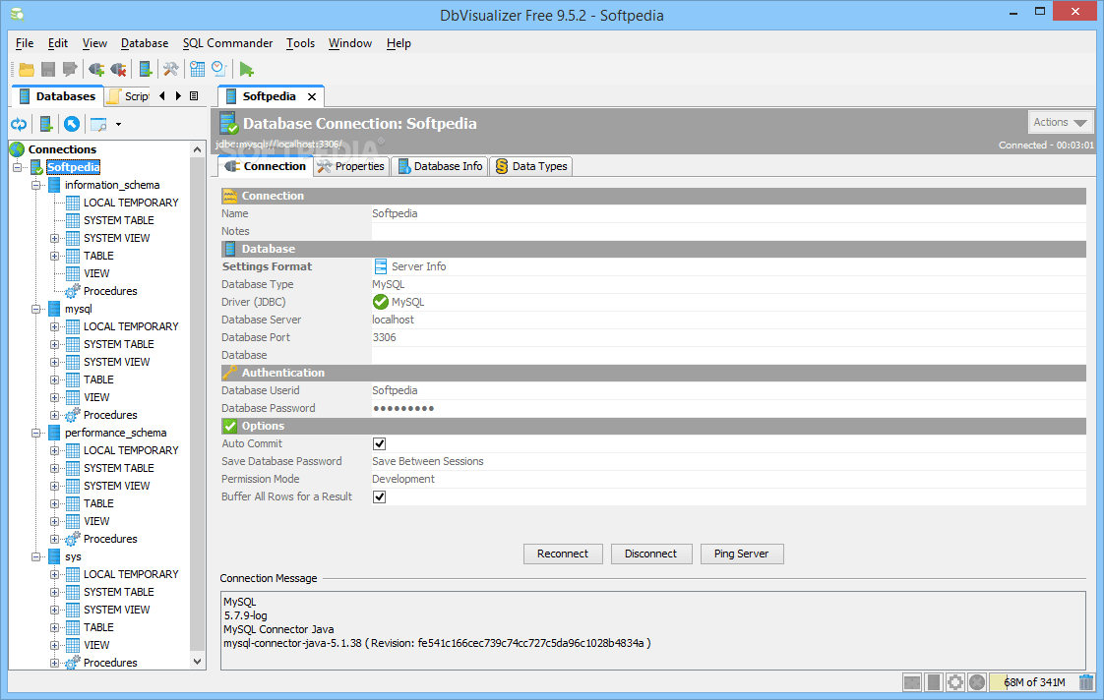Close the Softpedia connection tab
This screenshot has height=700, width=1104.
coord(312,97)
